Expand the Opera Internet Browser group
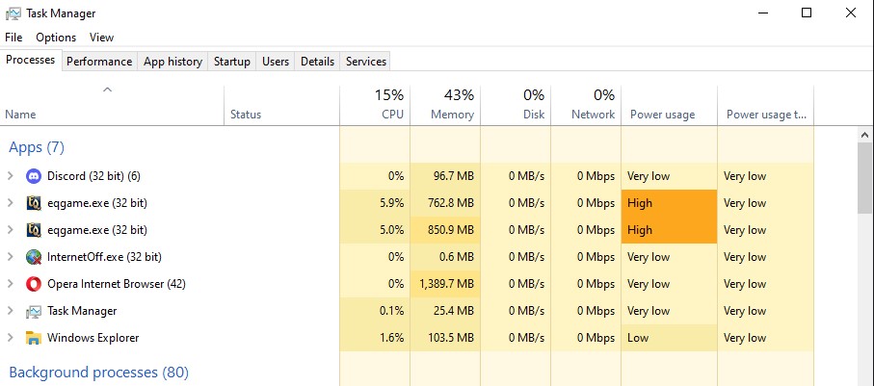This screenshot has width=874, height=386. [x=11, y=284]
